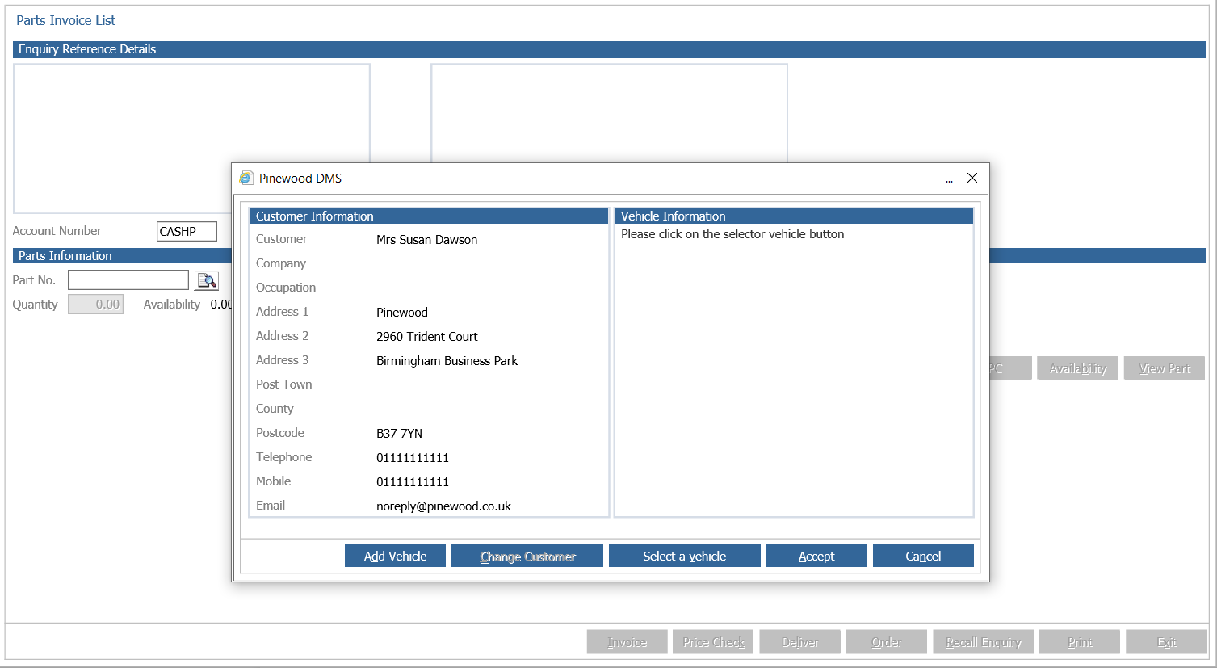Click the Price Check button
The height and width of the screenshot is (668, 1217).
point(713,642)
